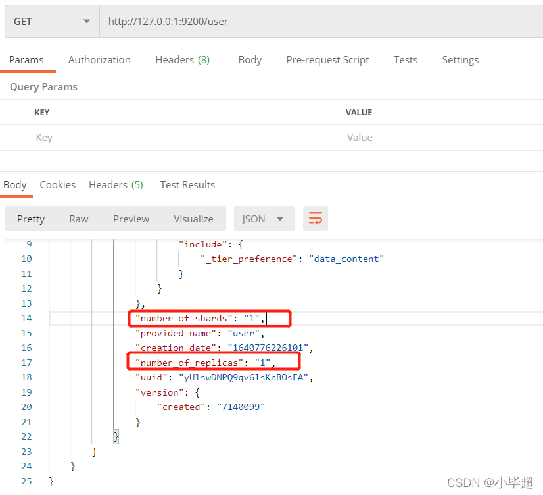Click the "created": "7140099" line
Viewport: 543px width, 495px height.
point(211,407)
